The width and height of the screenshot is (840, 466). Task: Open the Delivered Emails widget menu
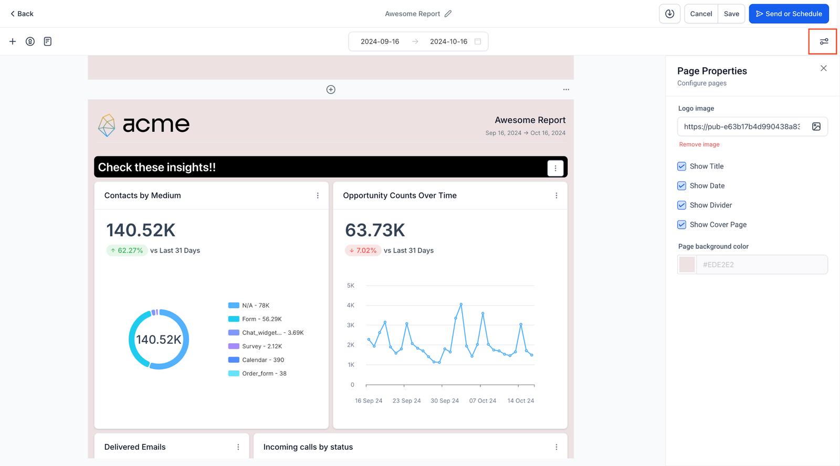click(x=238, y=447)
